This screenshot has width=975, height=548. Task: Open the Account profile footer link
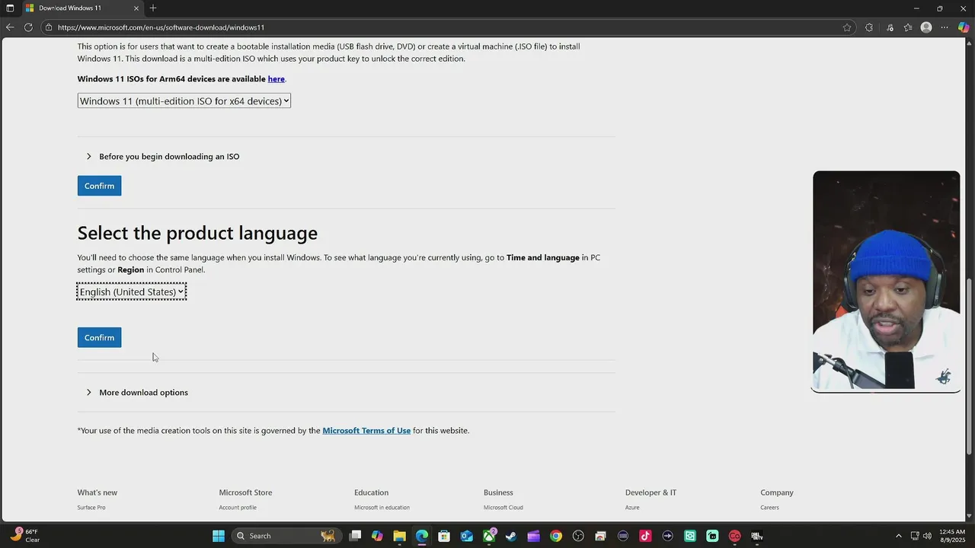[x=238, y=508]
